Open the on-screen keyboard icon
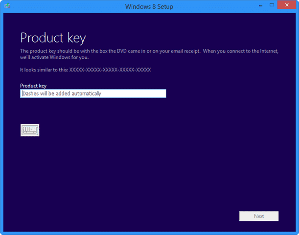This screenshot has height=235, width=299. point(30,130)
